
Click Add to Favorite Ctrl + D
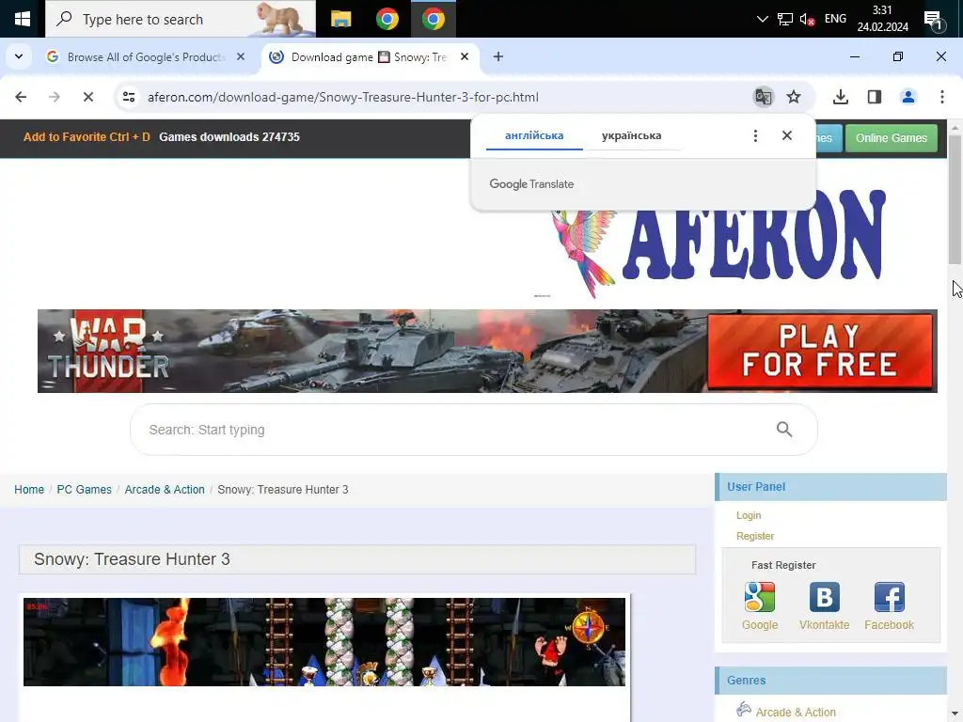click(87, 137)
